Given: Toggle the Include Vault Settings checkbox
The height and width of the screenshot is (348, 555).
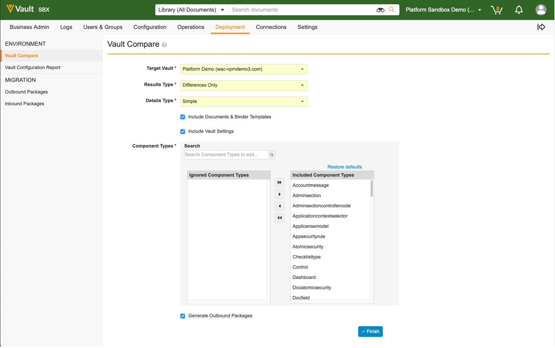Looking at the screenshot, I should (x=183, y=132).
